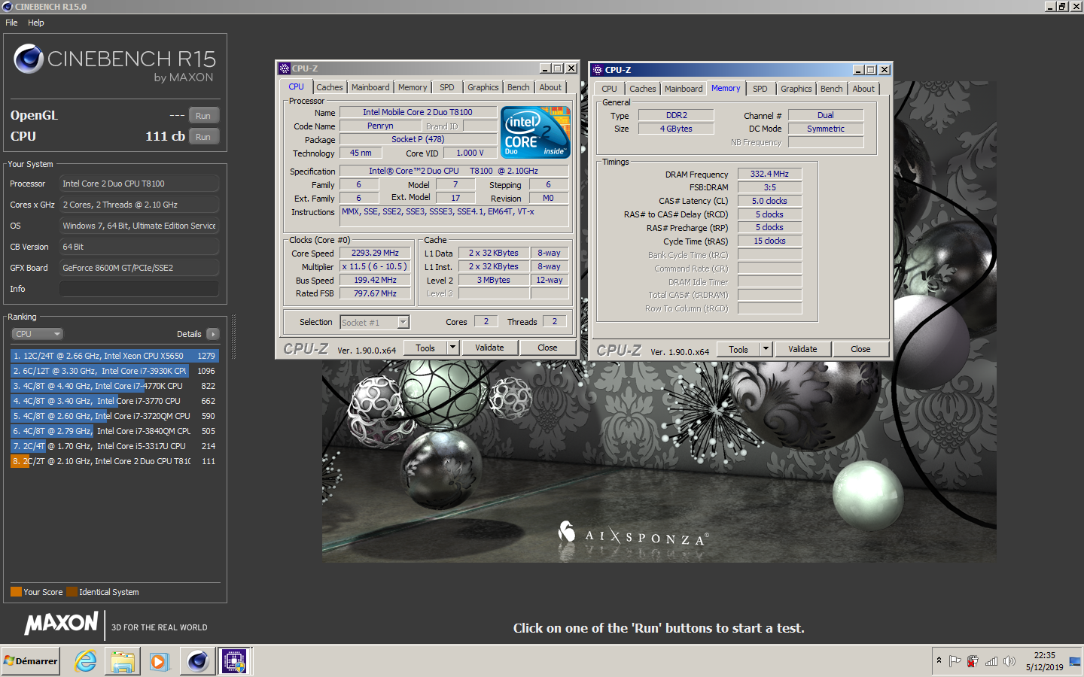Switch to Caches tab in left CPU-Z
Image resolution: width=1084 pixels, height=677 pixels.
pyautogui.click(x=330, y=87)
